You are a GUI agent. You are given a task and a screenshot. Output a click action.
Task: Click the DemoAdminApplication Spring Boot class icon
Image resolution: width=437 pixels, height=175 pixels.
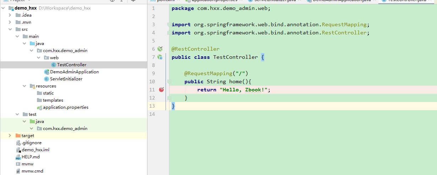47,72
